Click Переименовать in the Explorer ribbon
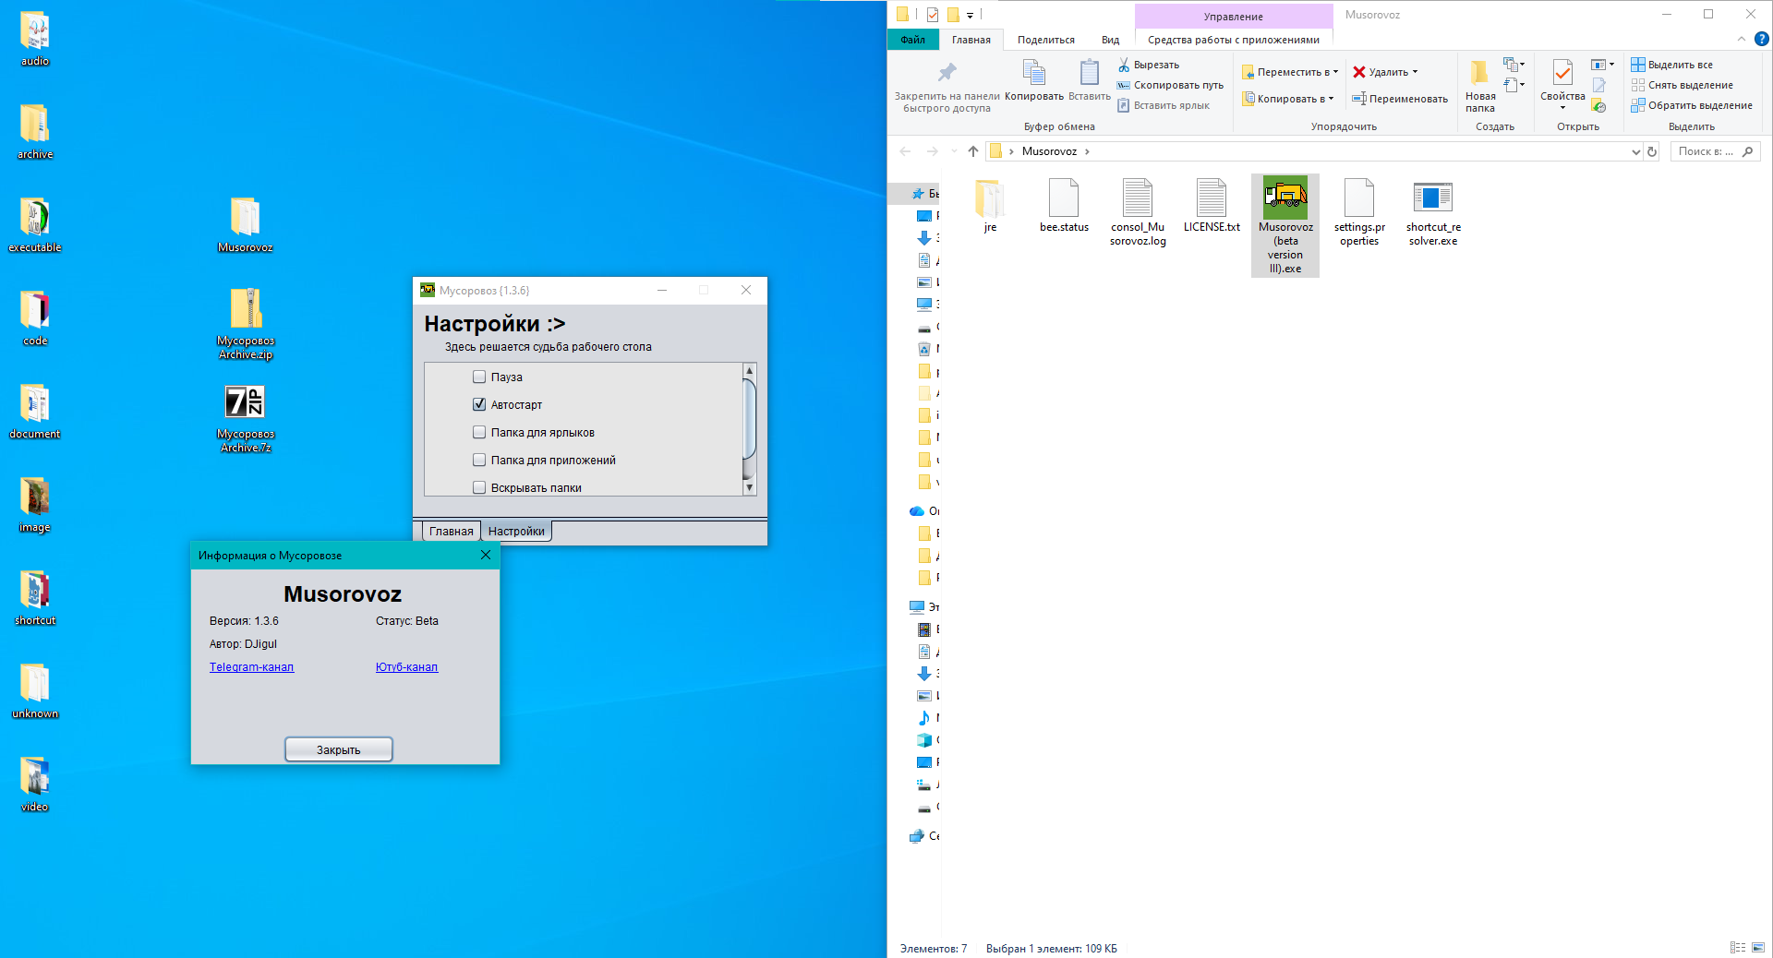The image size is (1773, 958). [1400, 99]
